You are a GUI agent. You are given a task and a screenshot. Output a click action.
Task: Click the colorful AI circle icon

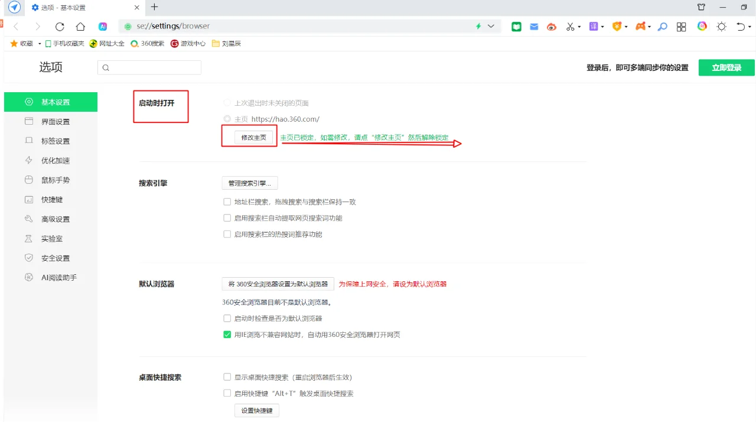(702, 27)
